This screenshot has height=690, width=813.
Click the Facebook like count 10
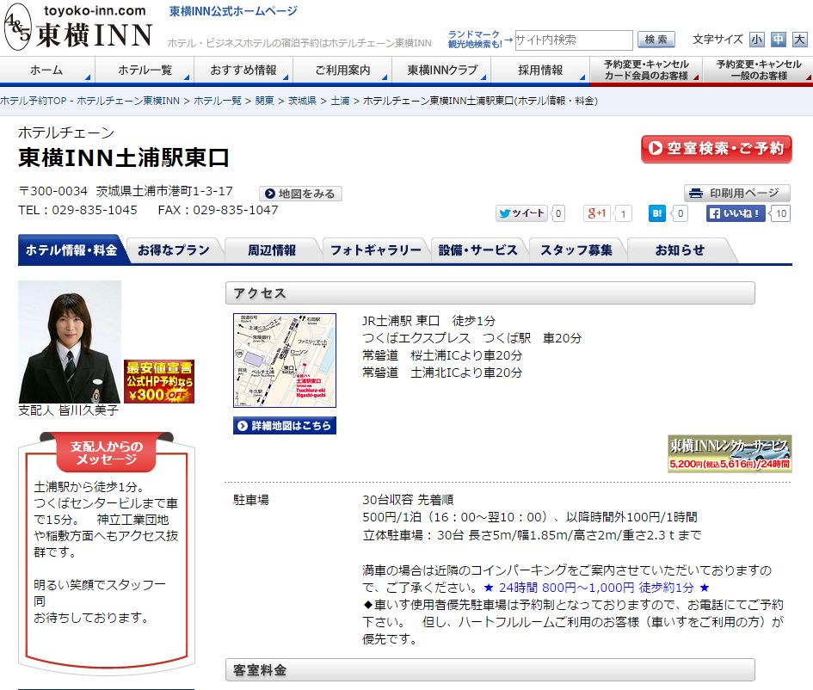coord(781,213)
